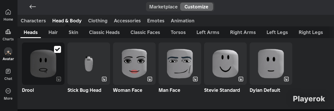Select the Head & Body tab

[x=67, y=21]
